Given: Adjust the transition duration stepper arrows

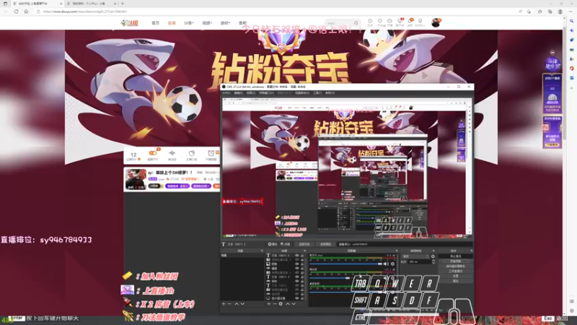Looking at the screenshot, I should tap(433, 261).
